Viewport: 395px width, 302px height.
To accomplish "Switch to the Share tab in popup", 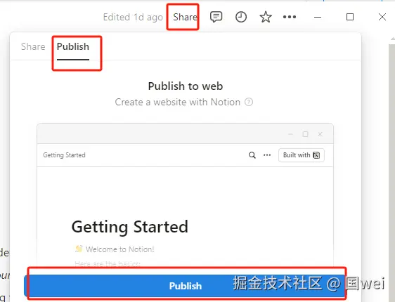I will pyautogui.click(x=33, y=46).
